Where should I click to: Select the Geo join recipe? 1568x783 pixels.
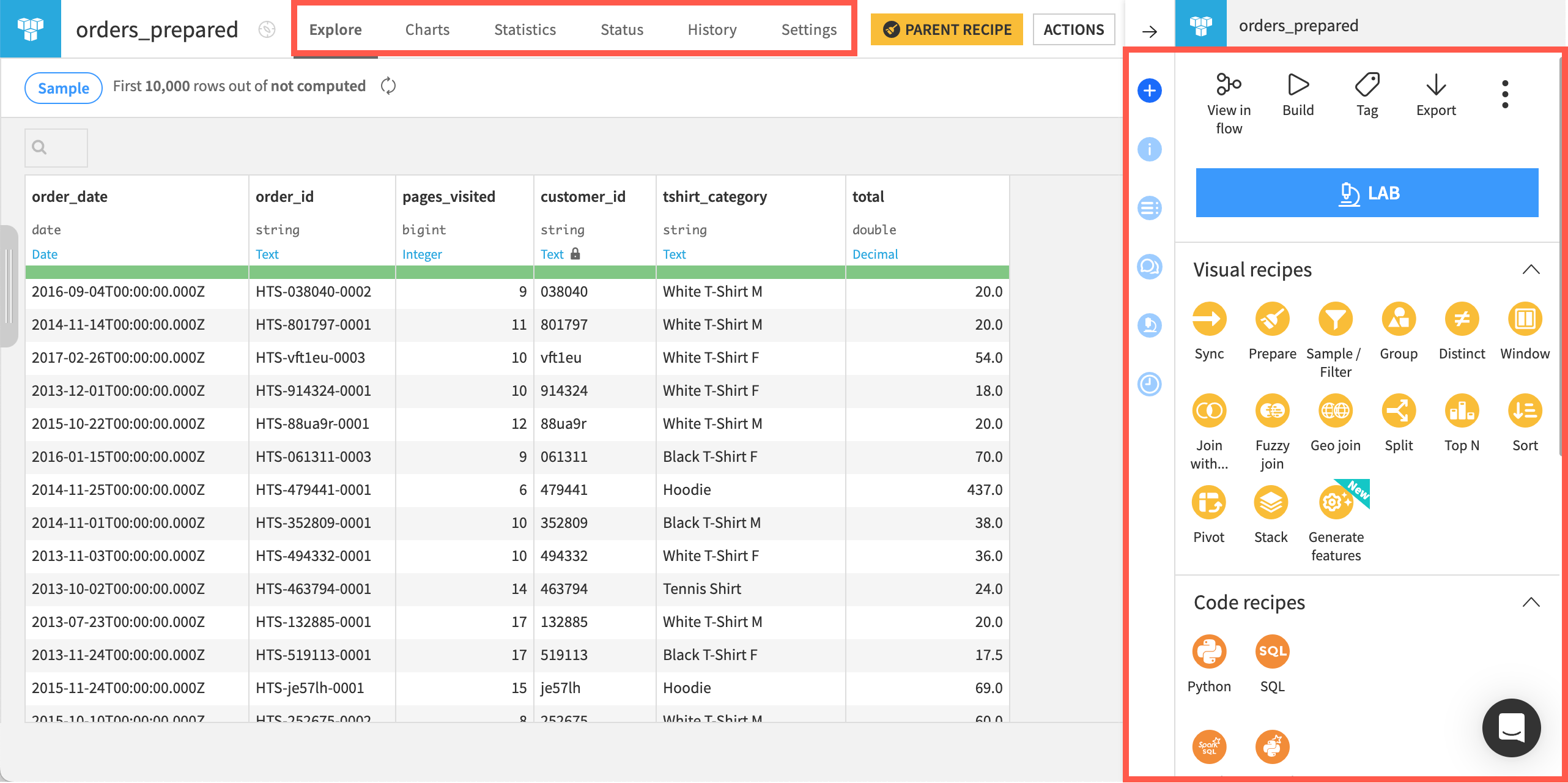(1335, 410)
